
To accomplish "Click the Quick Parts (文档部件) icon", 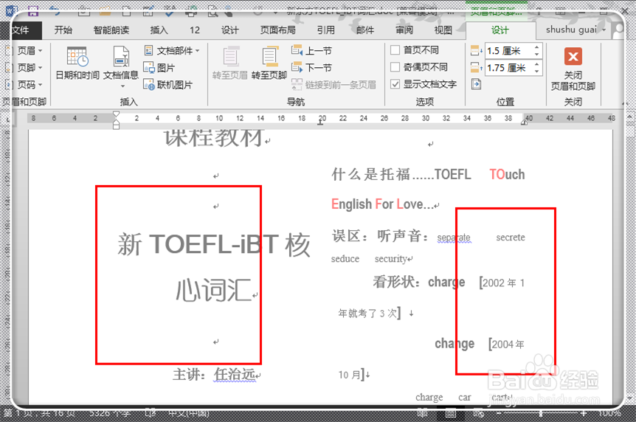I will point(148,50).
